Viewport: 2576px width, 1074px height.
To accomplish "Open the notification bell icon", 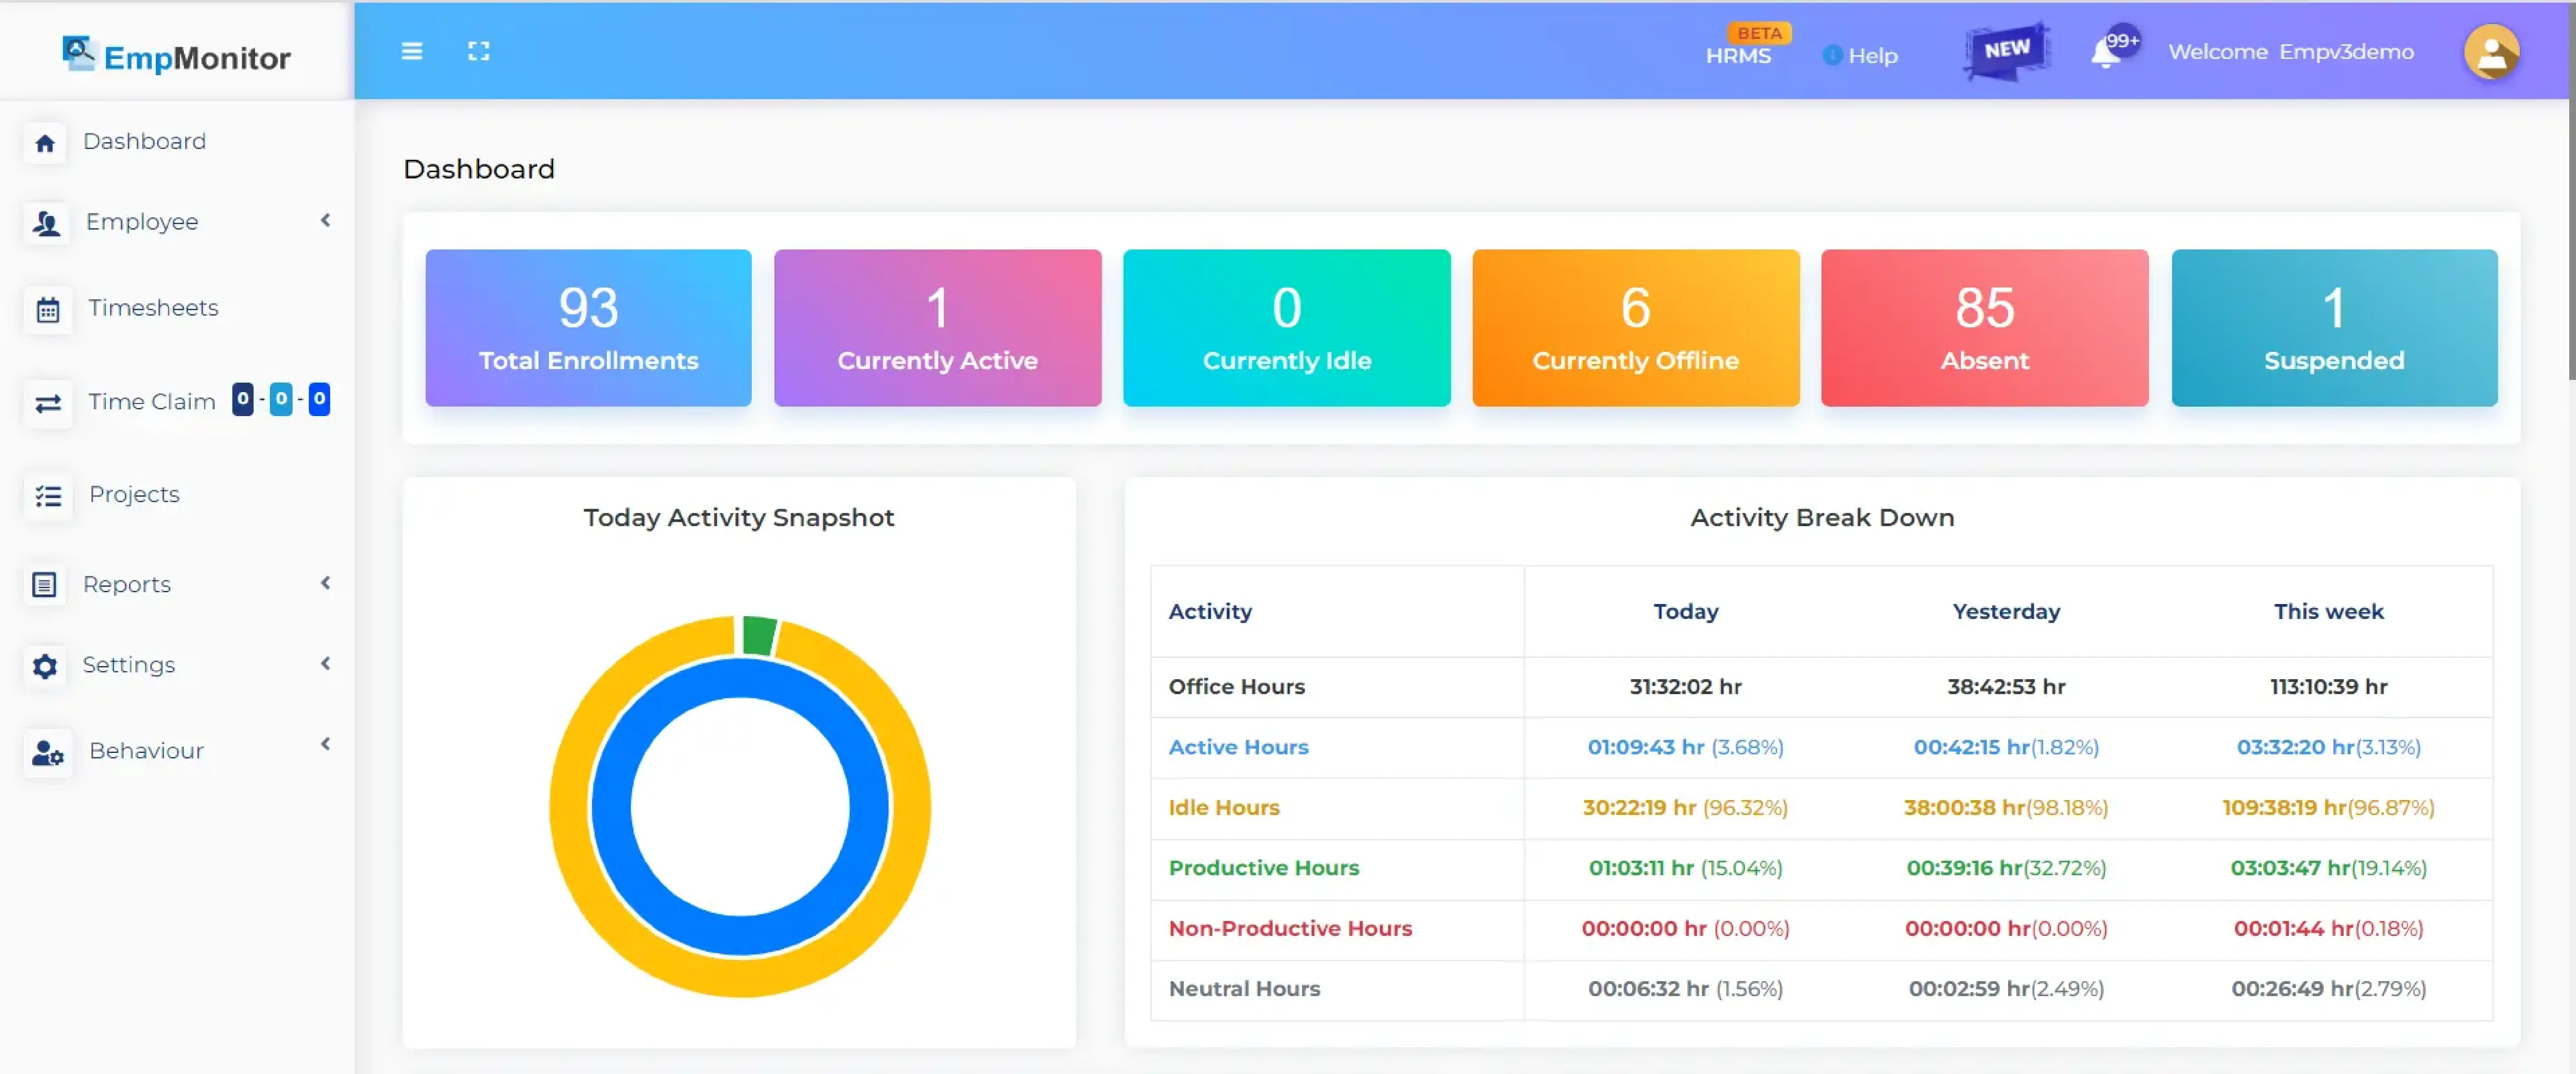I will click(x=2105, y=53).
